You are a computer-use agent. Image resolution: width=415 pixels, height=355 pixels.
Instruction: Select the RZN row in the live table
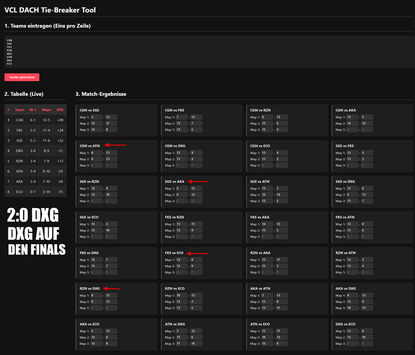pos(36,161)
